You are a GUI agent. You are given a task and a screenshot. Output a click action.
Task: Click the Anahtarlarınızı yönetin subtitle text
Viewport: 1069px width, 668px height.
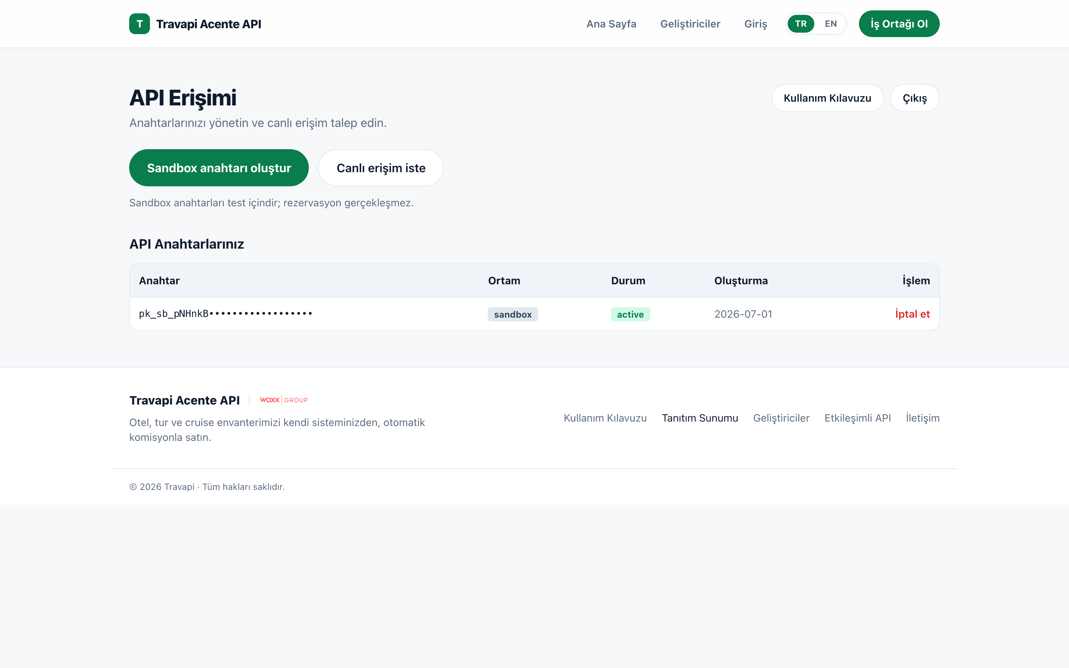point(258,123)
